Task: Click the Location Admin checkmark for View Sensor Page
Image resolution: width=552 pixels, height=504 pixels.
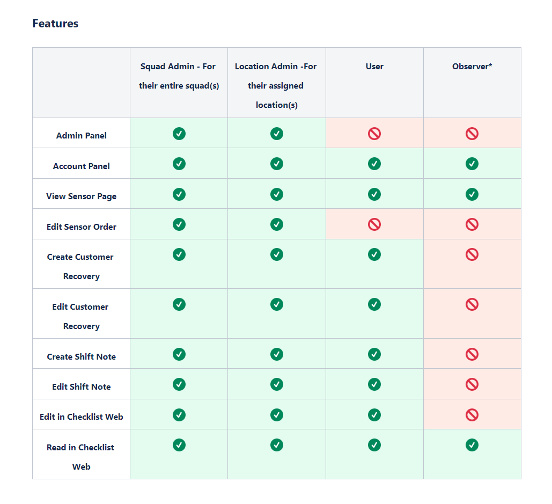Action: 277,194
